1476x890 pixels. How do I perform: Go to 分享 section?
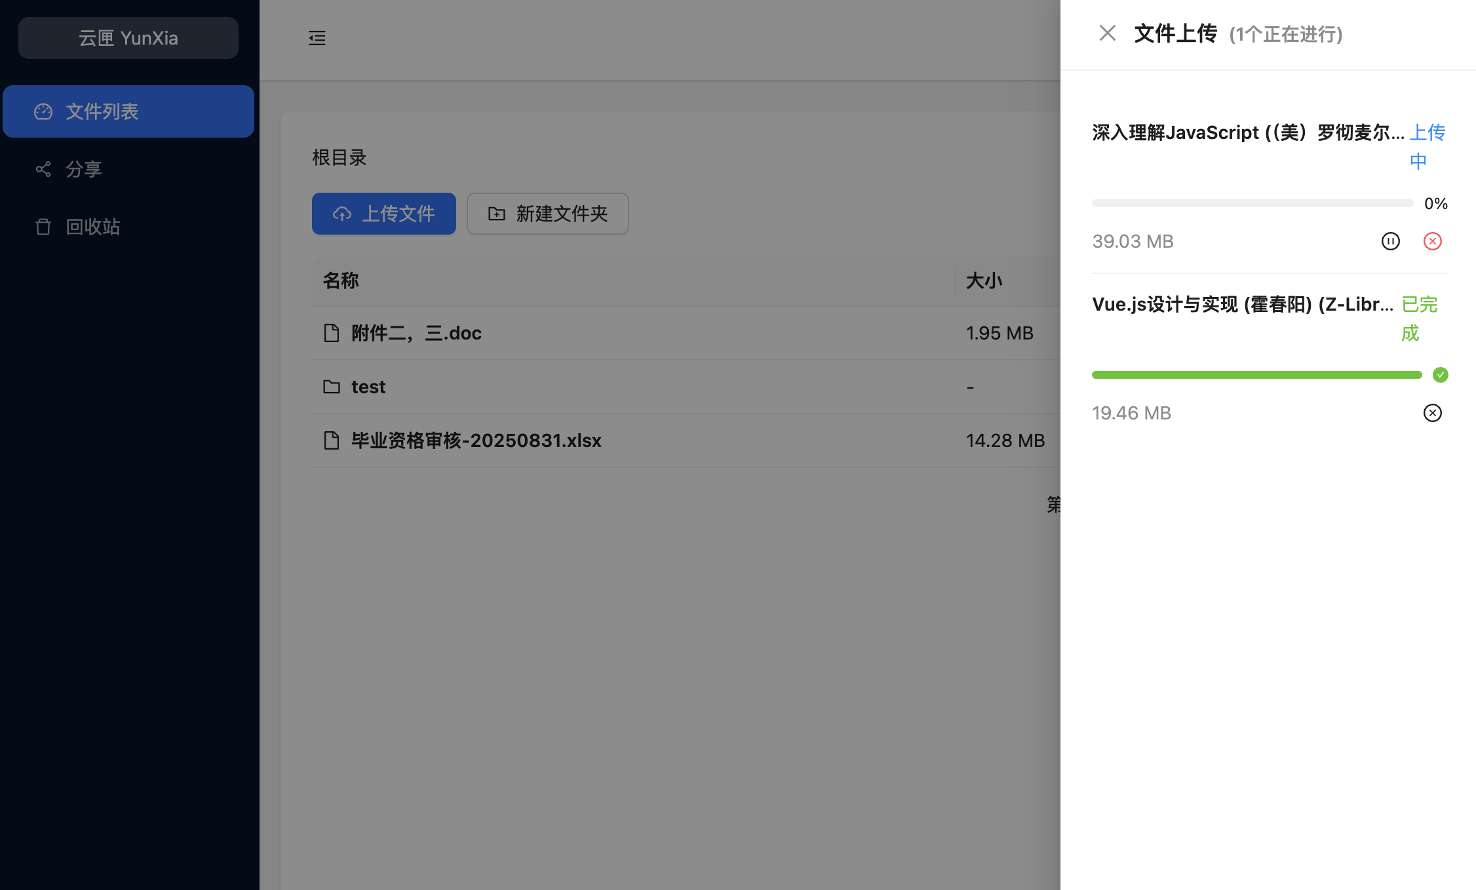pyautogui.click(x=84, y=169)
